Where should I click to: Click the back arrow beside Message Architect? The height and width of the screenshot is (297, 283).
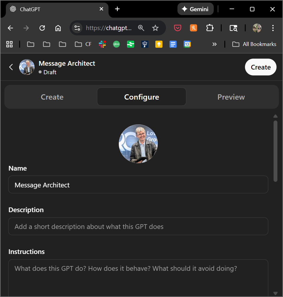11,67
